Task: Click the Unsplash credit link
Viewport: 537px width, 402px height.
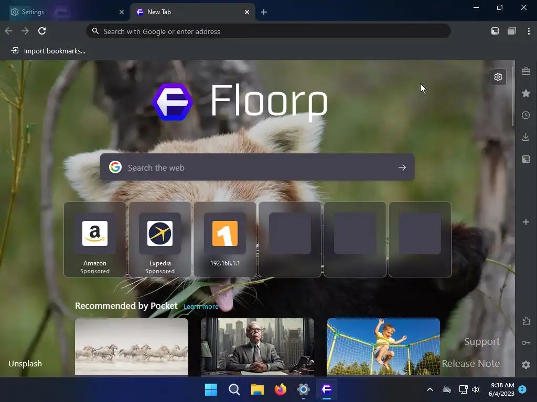Action: pos(25,364)
